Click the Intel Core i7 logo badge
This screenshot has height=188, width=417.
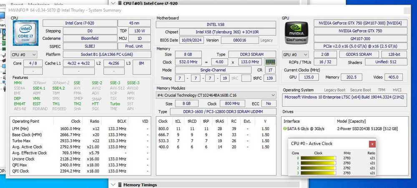coord(25,33)
